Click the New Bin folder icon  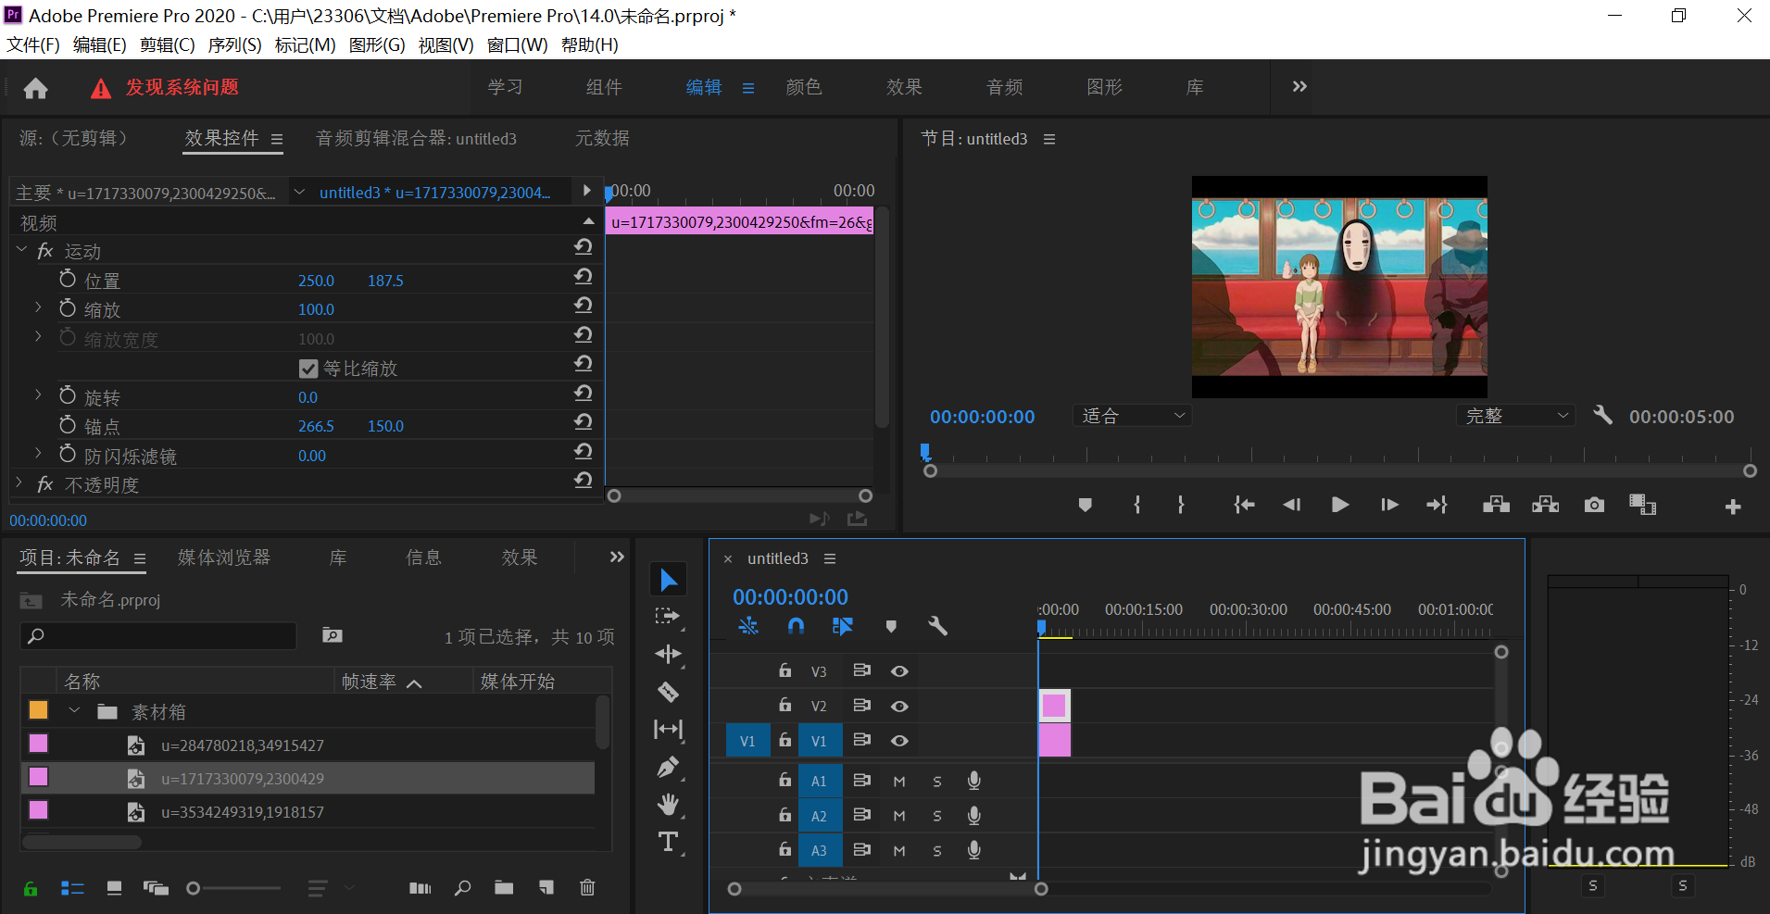pos(504,888)
